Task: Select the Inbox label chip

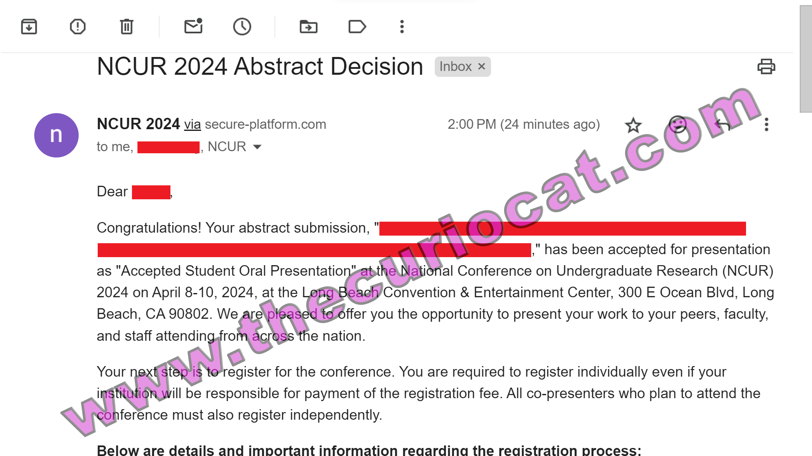Action: (x=455, y=66)
